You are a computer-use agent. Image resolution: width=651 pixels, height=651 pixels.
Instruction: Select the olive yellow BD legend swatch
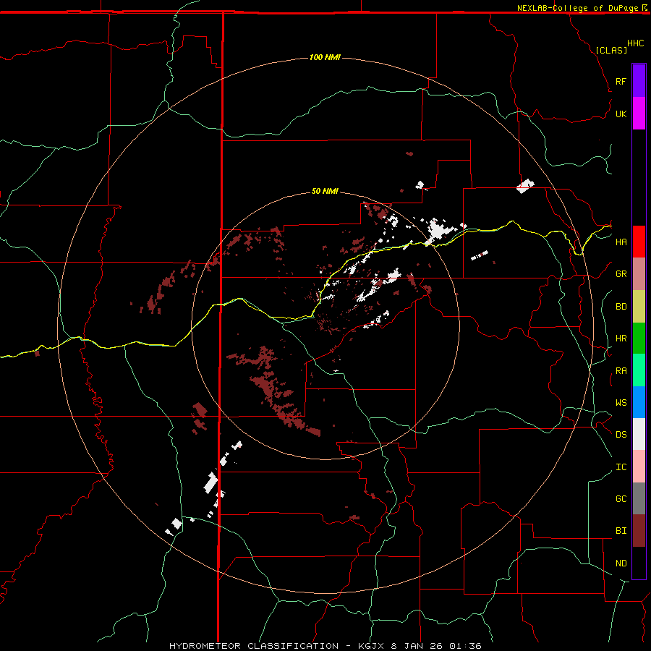click(639, 306)
